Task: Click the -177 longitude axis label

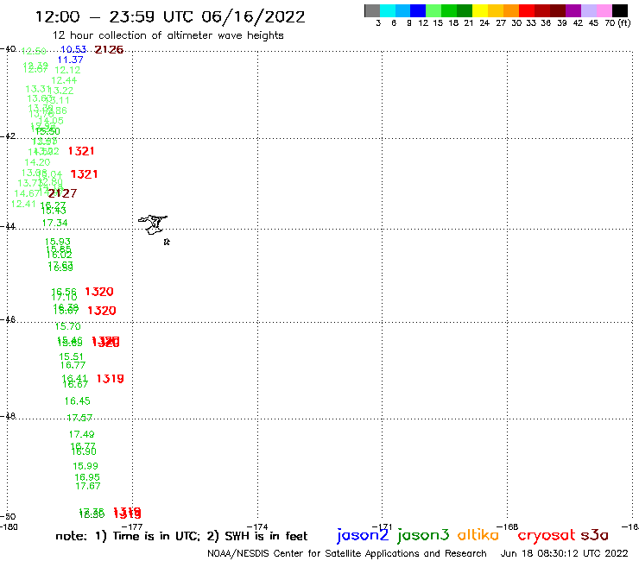Action: click(132, 527)
